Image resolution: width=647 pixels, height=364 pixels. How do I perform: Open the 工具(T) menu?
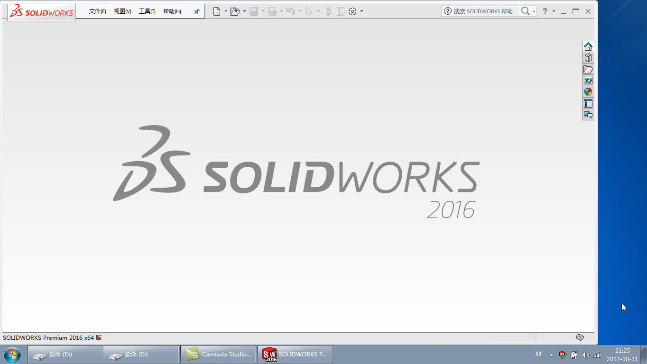pyautogui.click(x=147, y=11)
